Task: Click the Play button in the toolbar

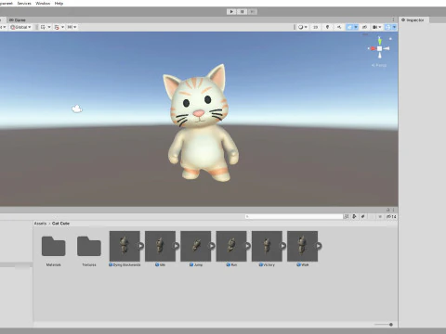Action: point(231,12)
